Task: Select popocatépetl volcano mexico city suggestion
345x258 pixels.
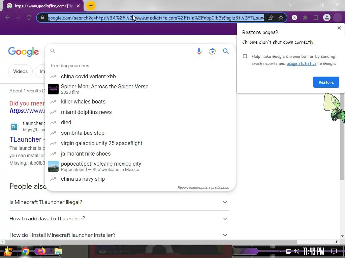Action: (140, 166)
